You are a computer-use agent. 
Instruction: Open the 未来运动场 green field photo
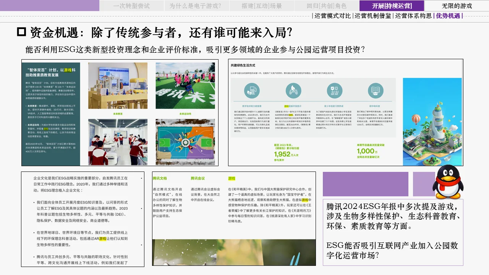(185, 86)
